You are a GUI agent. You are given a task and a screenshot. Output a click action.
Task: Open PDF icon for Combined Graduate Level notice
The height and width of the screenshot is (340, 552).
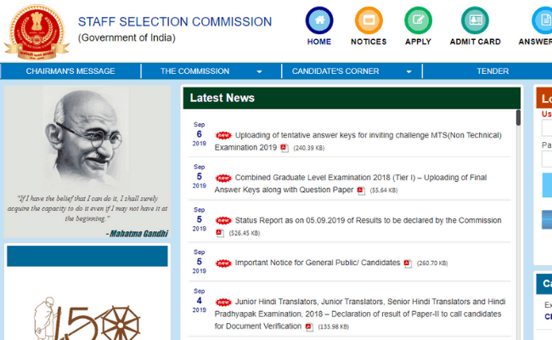[361, 190]
